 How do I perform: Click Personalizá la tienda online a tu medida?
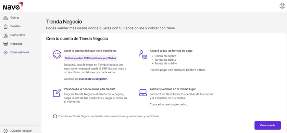89,89
